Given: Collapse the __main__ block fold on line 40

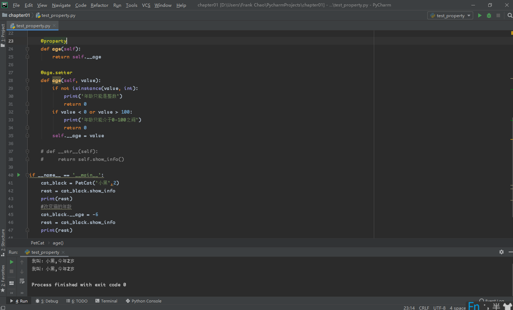Looking at the screenshot, I should click(x=27, y=175).
